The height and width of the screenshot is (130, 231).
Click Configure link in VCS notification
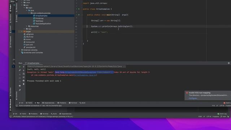tap(193, 98)
